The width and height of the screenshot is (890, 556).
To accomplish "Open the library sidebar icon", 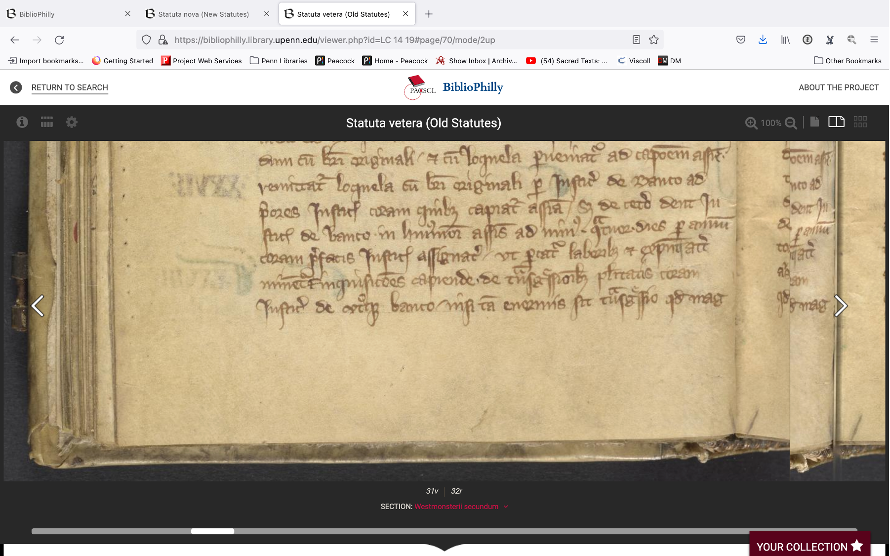I will point(785,40).
